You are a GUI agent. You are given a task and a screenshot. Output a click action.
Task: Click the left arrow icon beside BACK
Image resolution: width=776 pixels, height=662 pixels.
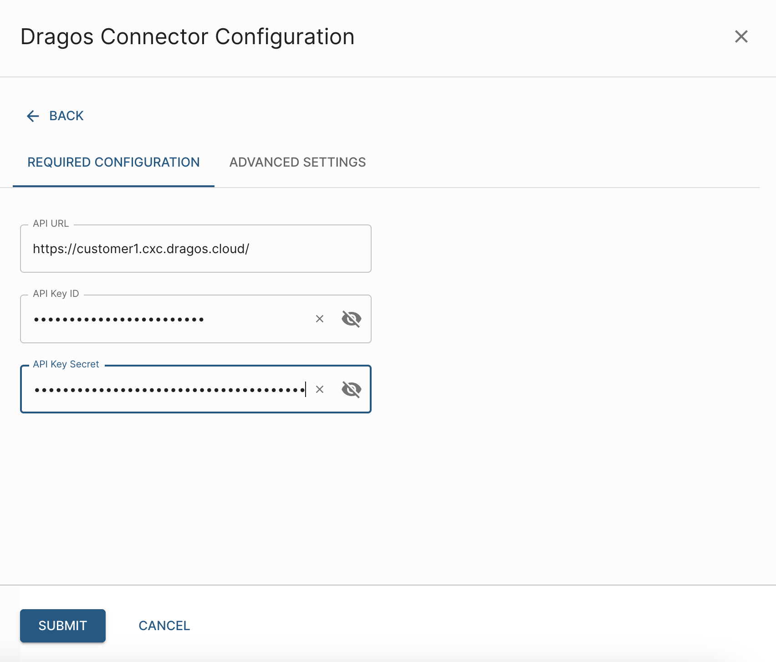(x=33, y=116)
